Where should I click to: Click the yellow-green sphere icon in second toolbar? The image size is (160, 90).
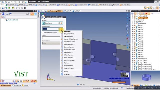click(13, 8)
